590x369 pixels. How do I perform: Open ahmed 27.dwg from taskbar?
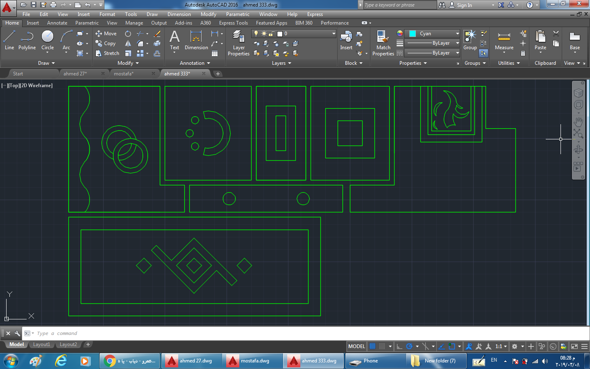tap(191, 361)
